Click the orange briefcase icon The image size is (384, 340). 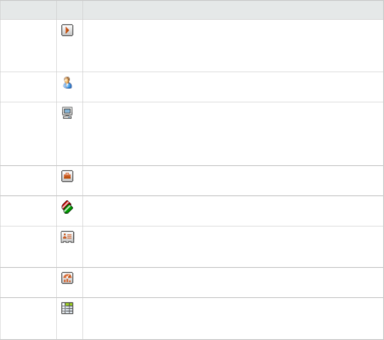pos(67,176)
